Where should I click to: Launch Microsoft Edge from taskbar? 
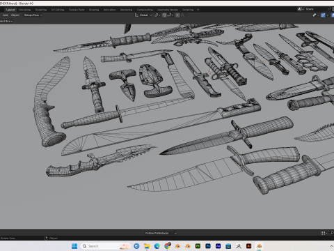(x=157, y=246)
